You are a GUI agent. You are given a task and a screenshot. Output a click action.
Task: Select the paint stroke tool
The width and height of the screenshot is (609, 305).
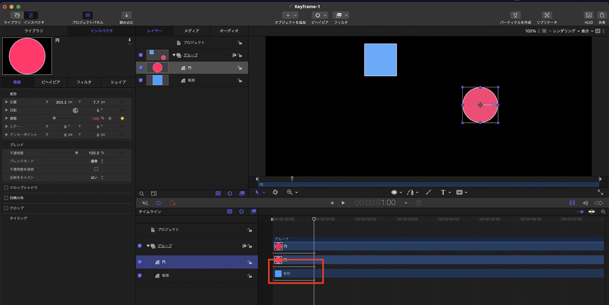pyautogui.click(x=428, y=192)
